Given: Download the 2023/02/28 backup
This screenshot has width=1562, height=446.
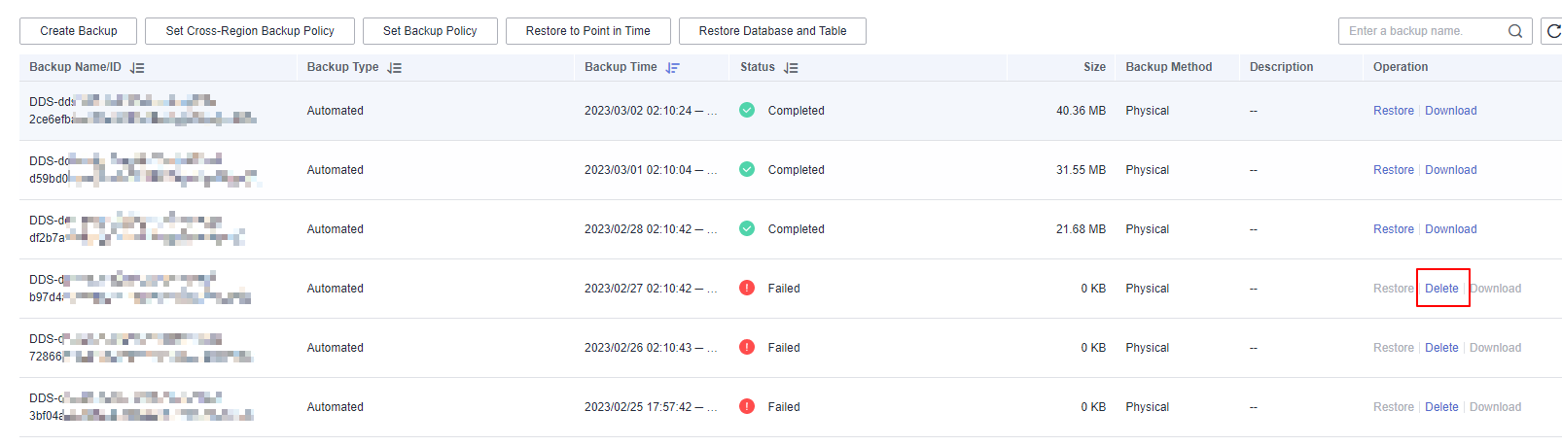Looking at the screenshot, I should coord(1451,229).
